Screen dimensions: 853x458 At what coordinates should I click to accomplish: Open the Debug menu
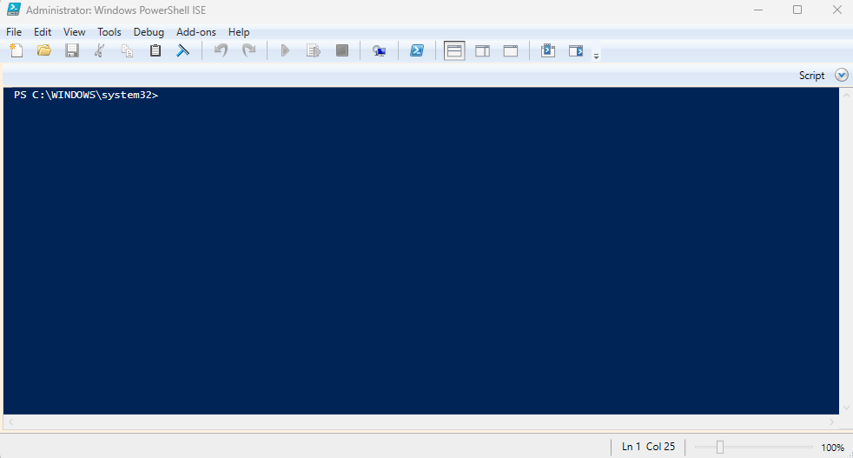pos(149,32)
